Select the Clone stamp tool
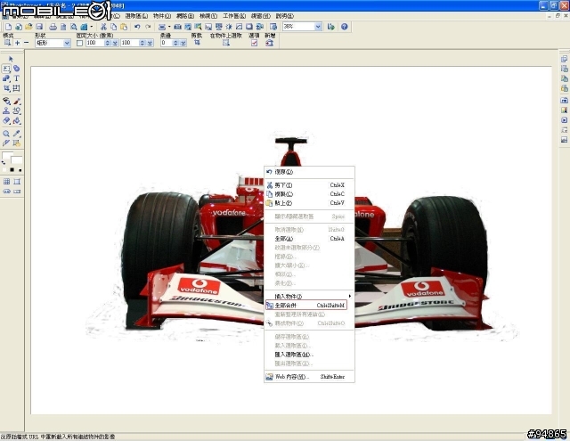 [x=6, y=110]
